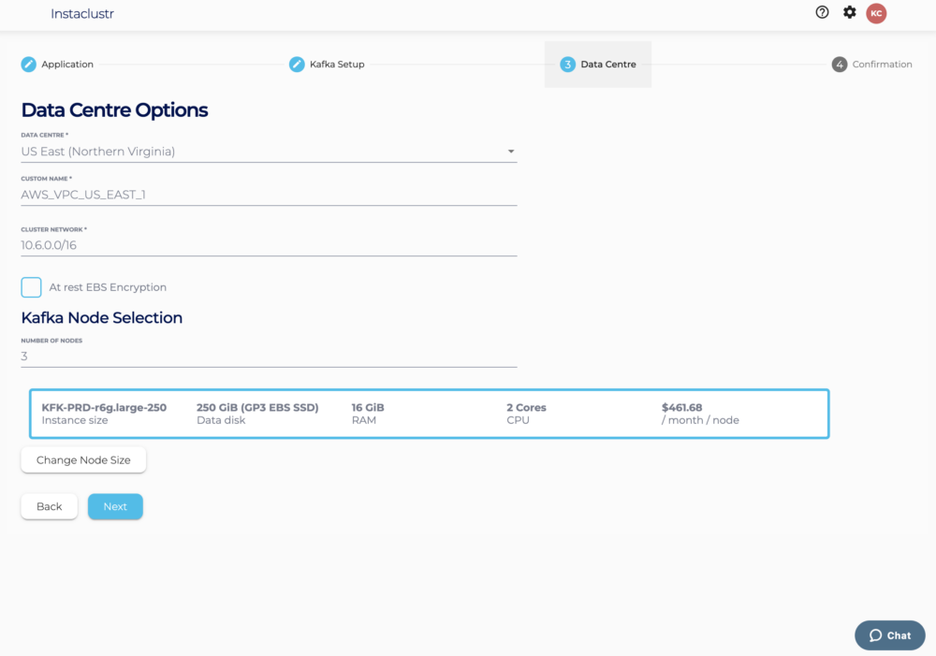936x656 pixels.
Task: Open the Chat widget
Action: [889, 634]
